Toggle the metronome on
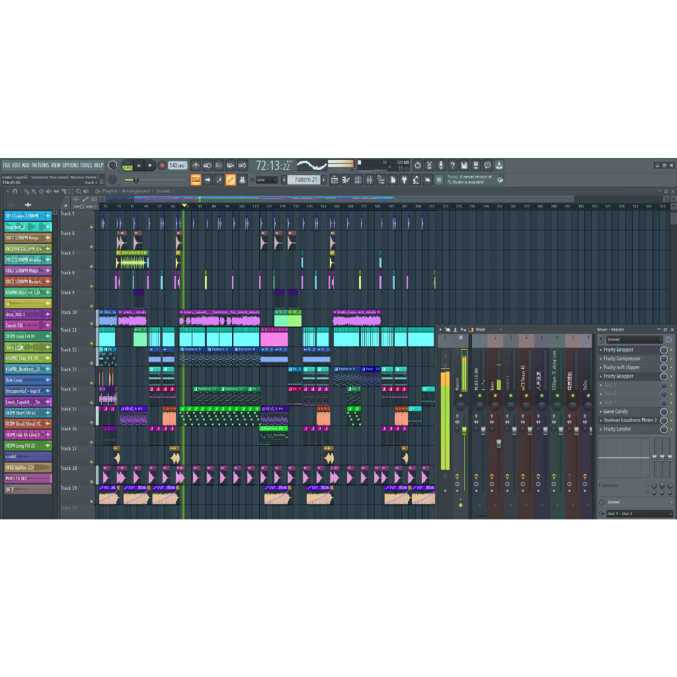 pyautogui.click(x=196, y=165)
